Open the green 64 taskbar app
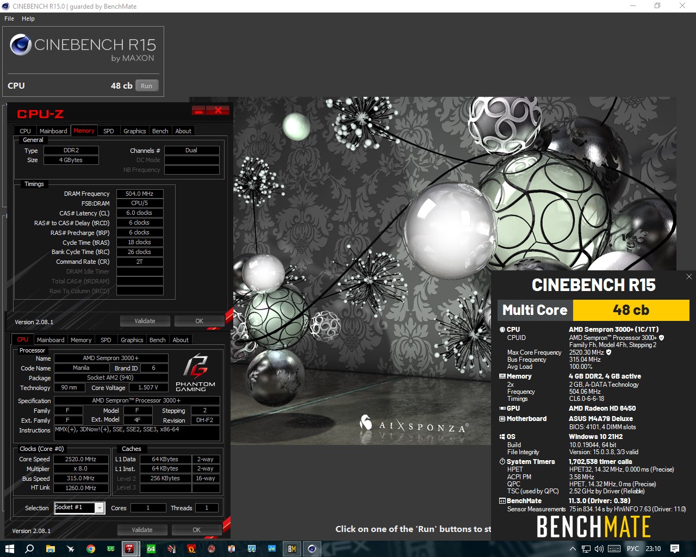696x557 pixels. click(x=151, y=549)
